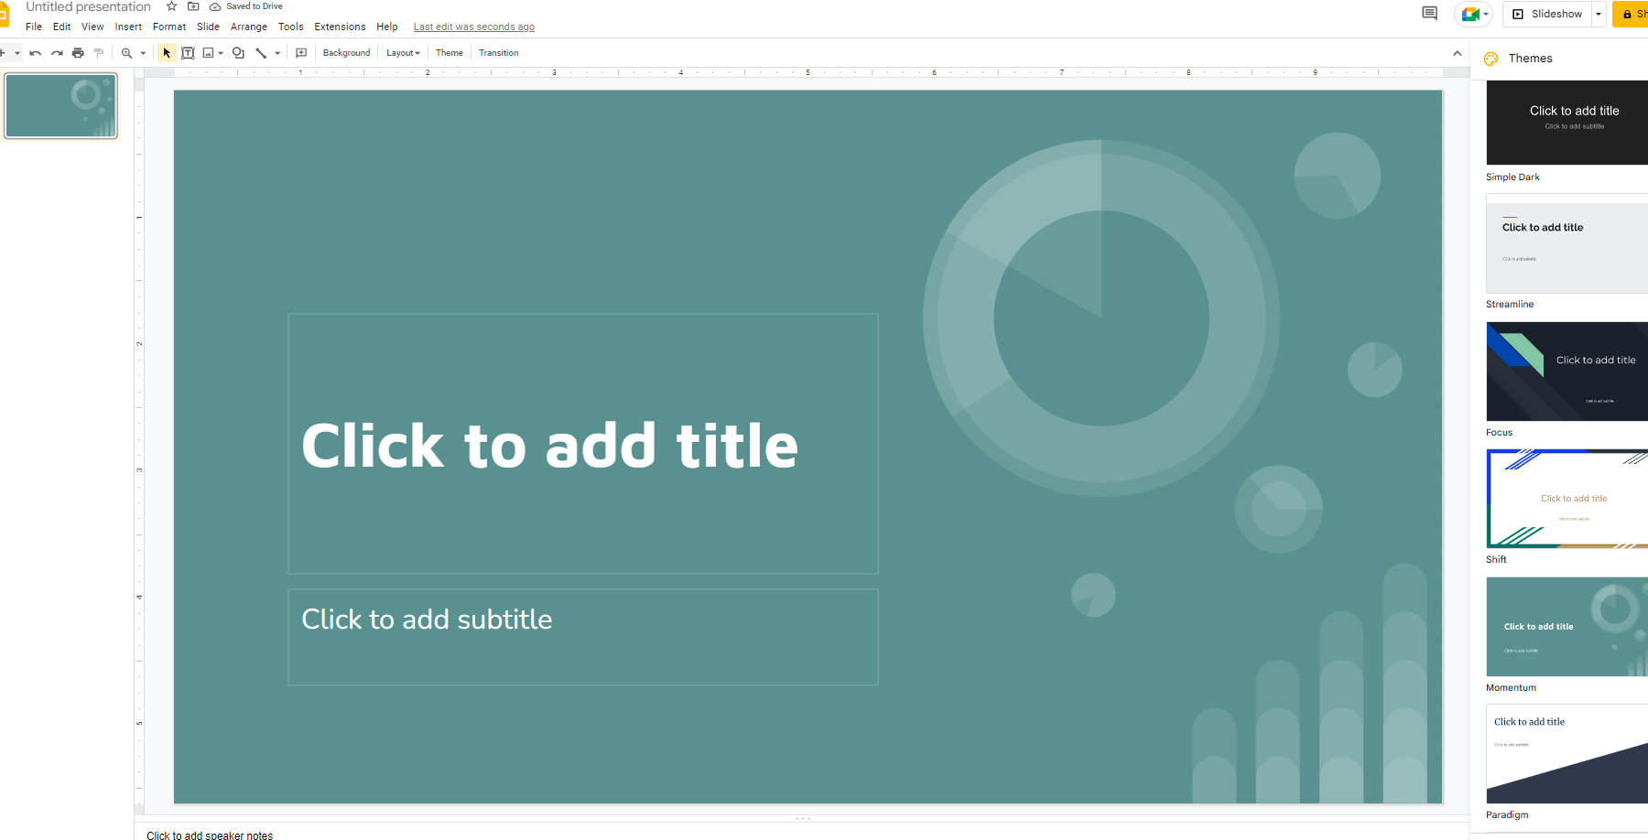This screenshot has width=1648, height=840.
Task: Open new slide layout dropdown arrow
Action: 17,53
